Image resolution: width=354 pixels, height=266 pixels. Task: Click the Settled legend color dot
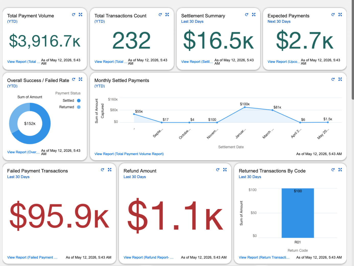pyautogui.click(x=79, y=101)
